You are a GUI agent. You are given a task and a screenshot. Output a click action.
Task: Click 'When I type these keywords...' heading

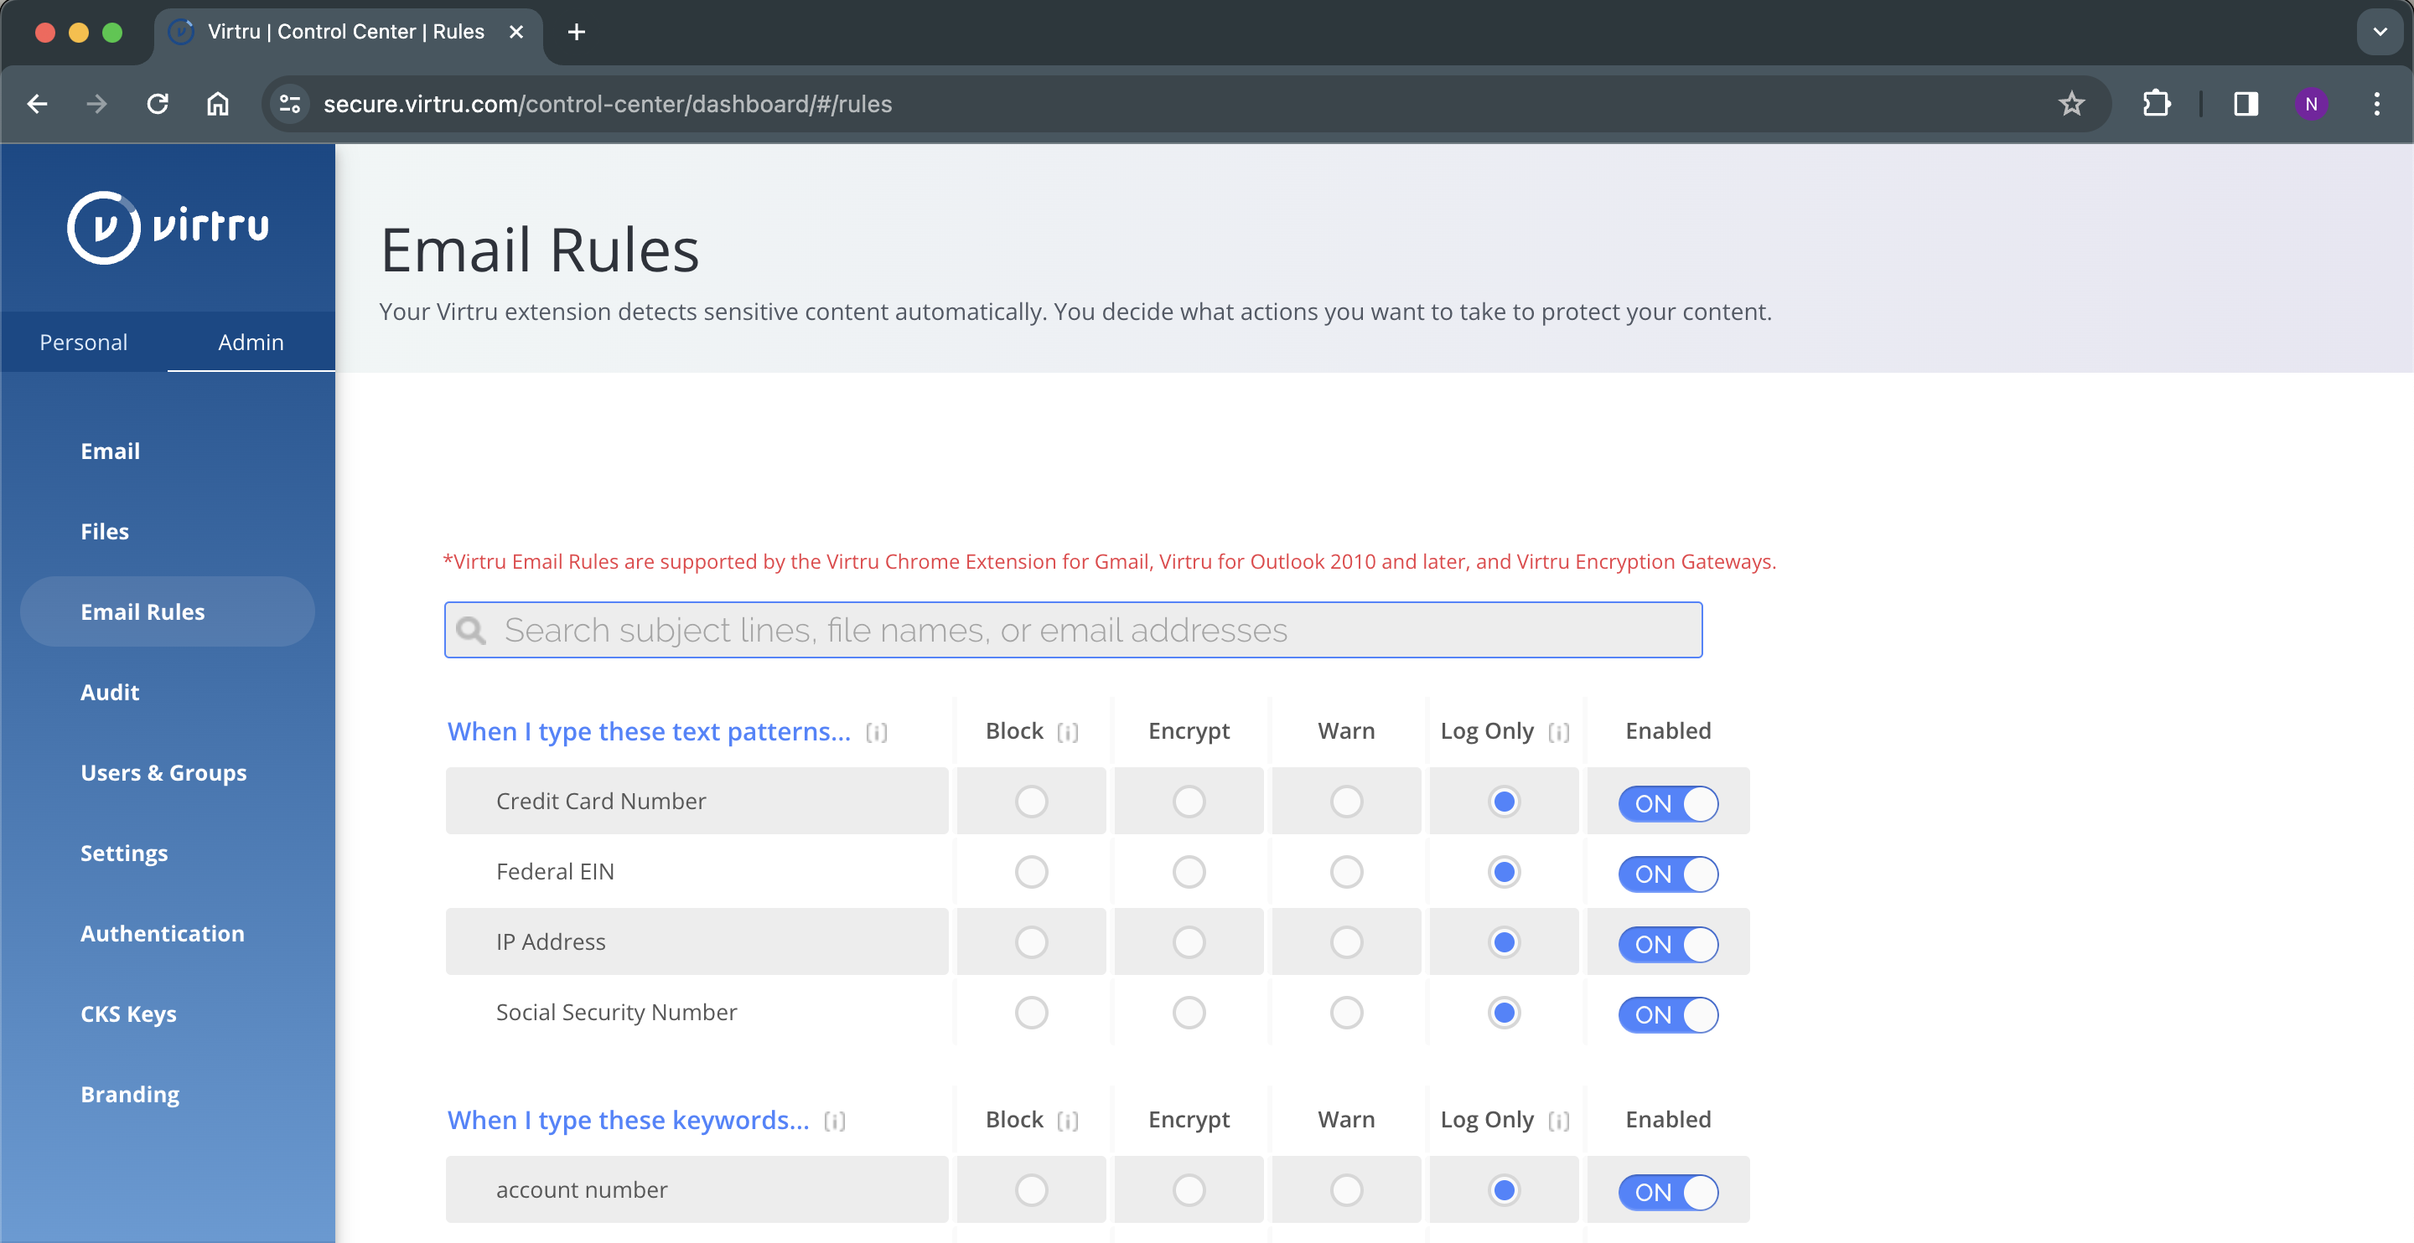pyautogui.click(x=628, y=1121)
